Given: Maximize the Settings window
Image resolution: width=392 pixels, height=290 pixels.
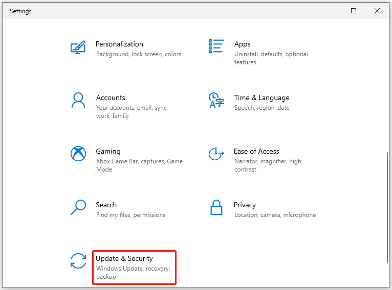Looking at the screenshot, I should (x=354, y=11).
